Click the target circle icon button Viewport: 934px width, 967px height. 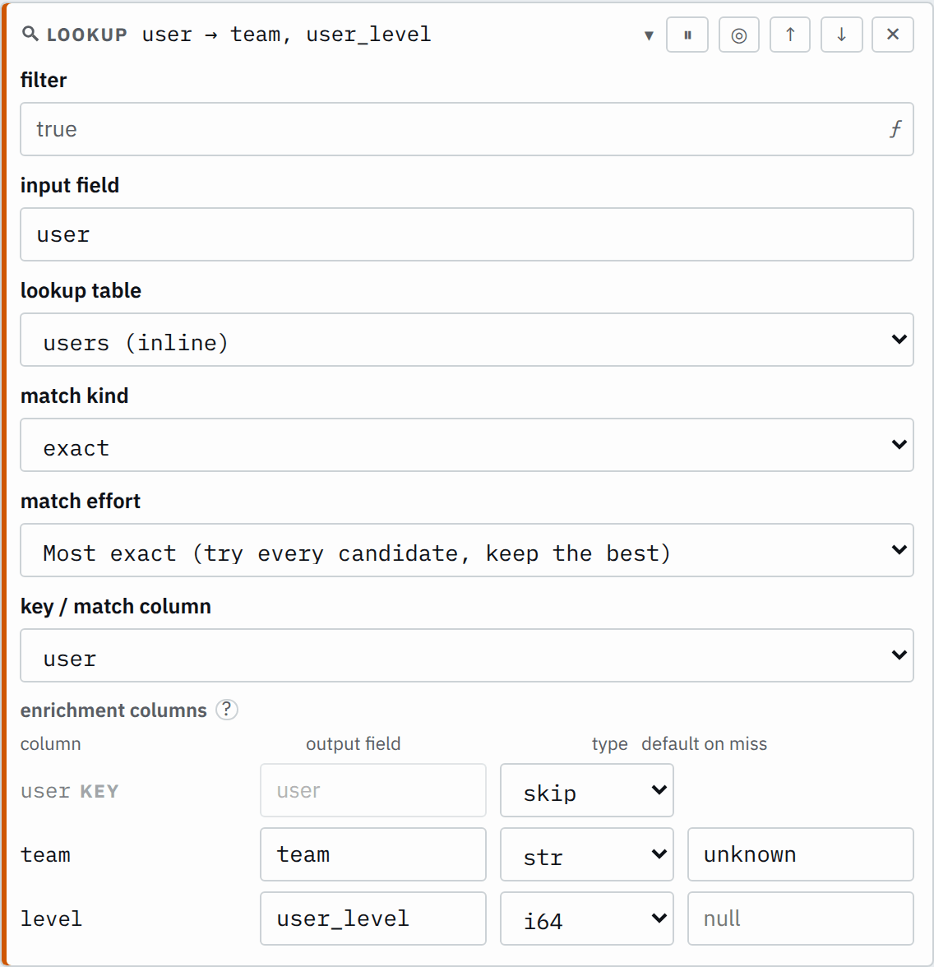(x=739, y=35)
